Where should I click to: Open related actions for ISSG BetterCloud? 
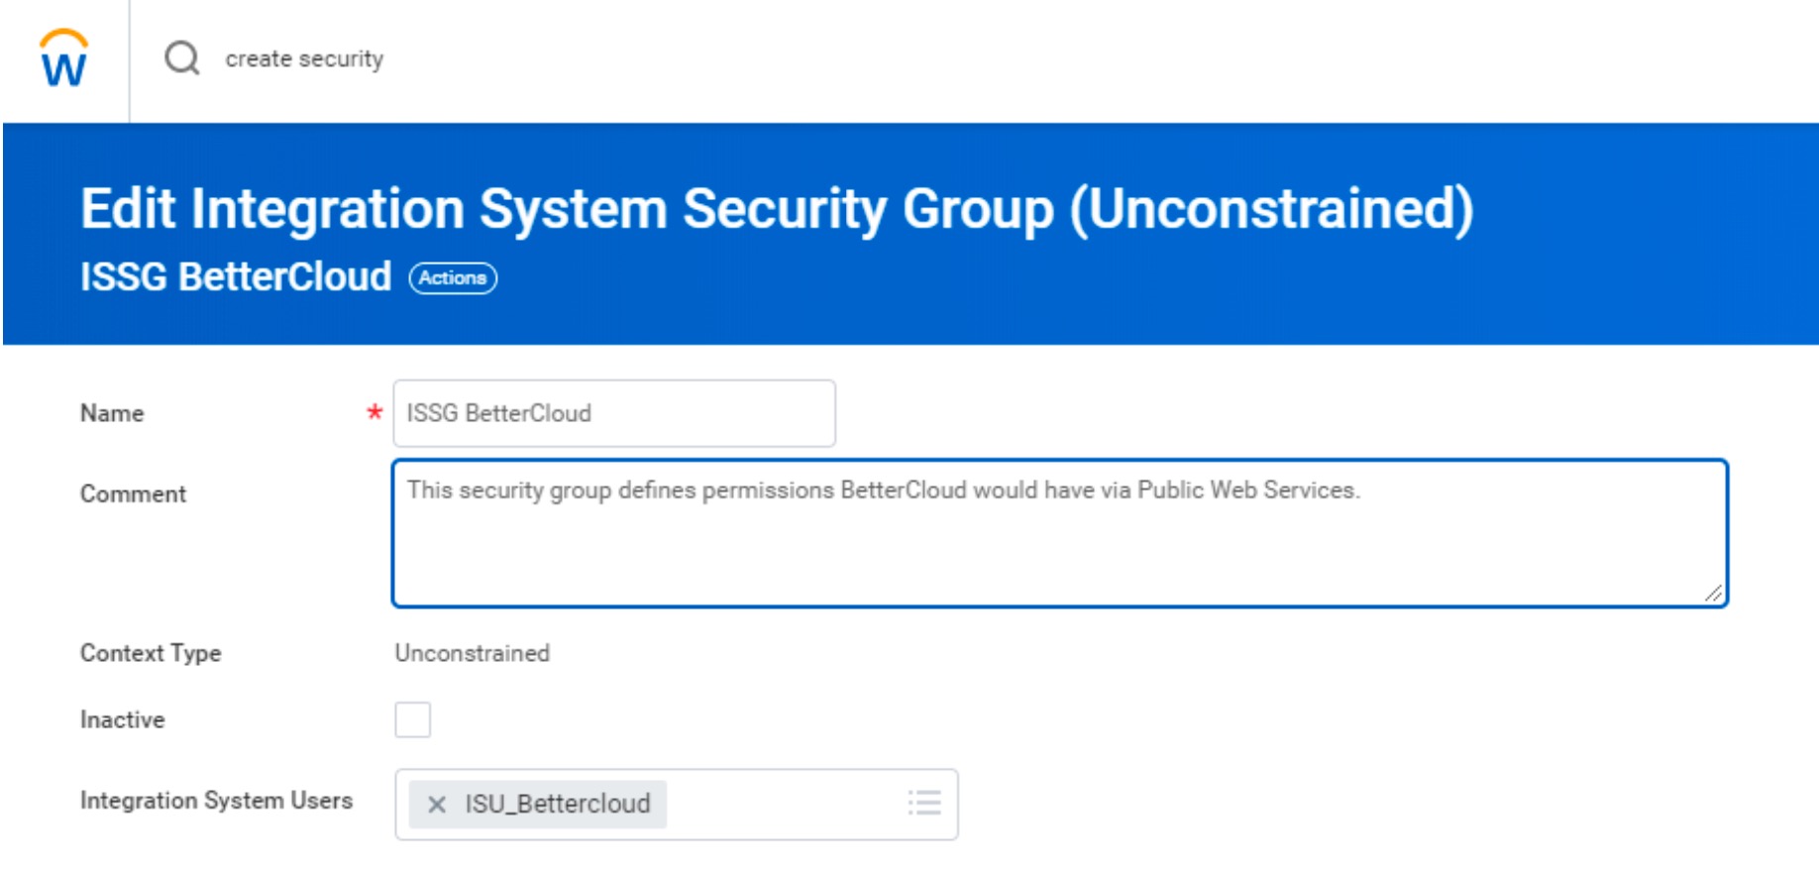tap(453, 278)
